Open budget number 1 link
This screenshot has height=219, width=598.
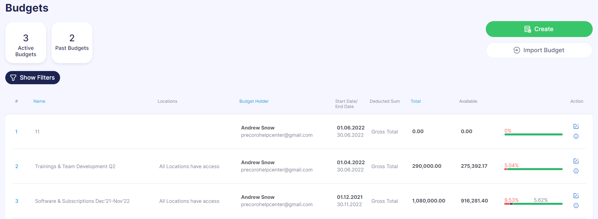point(17,132)
